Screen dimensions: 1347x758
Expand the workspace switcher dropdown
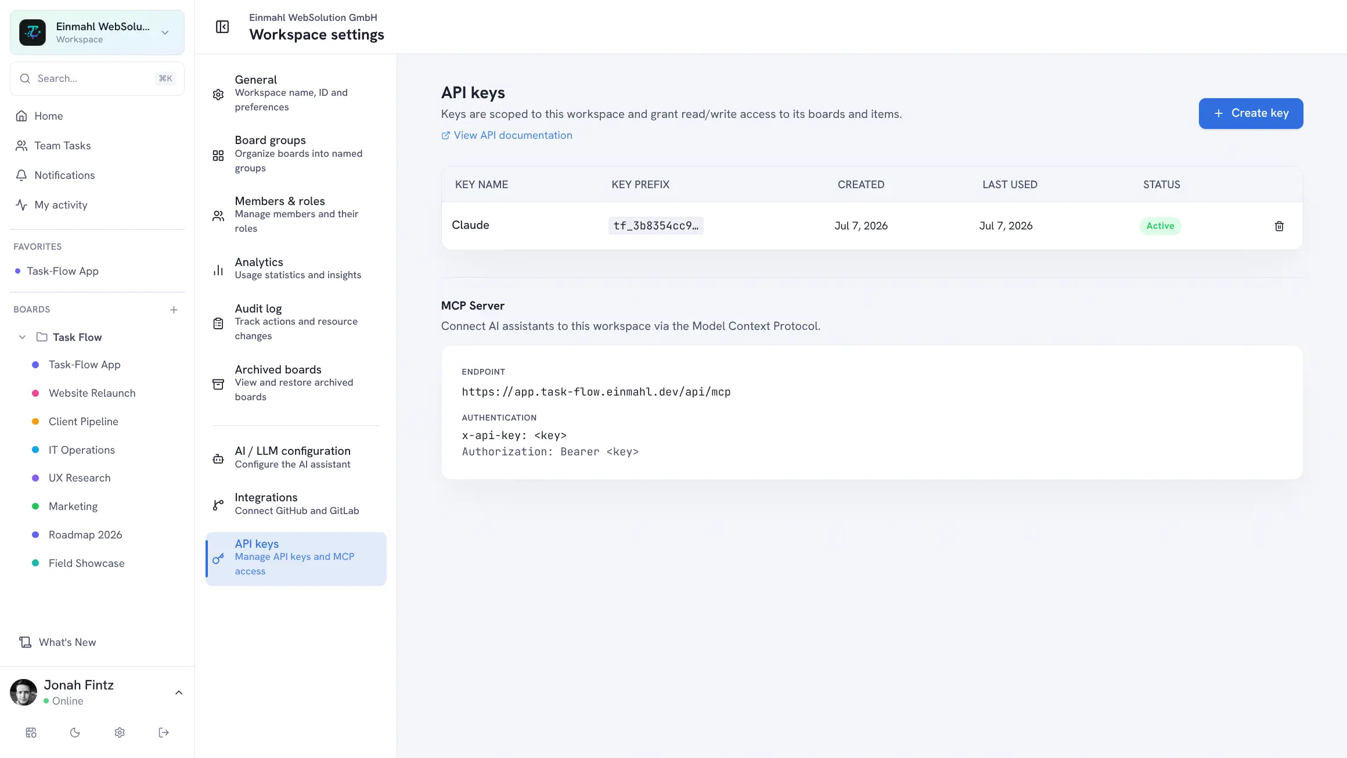(165, 33)
